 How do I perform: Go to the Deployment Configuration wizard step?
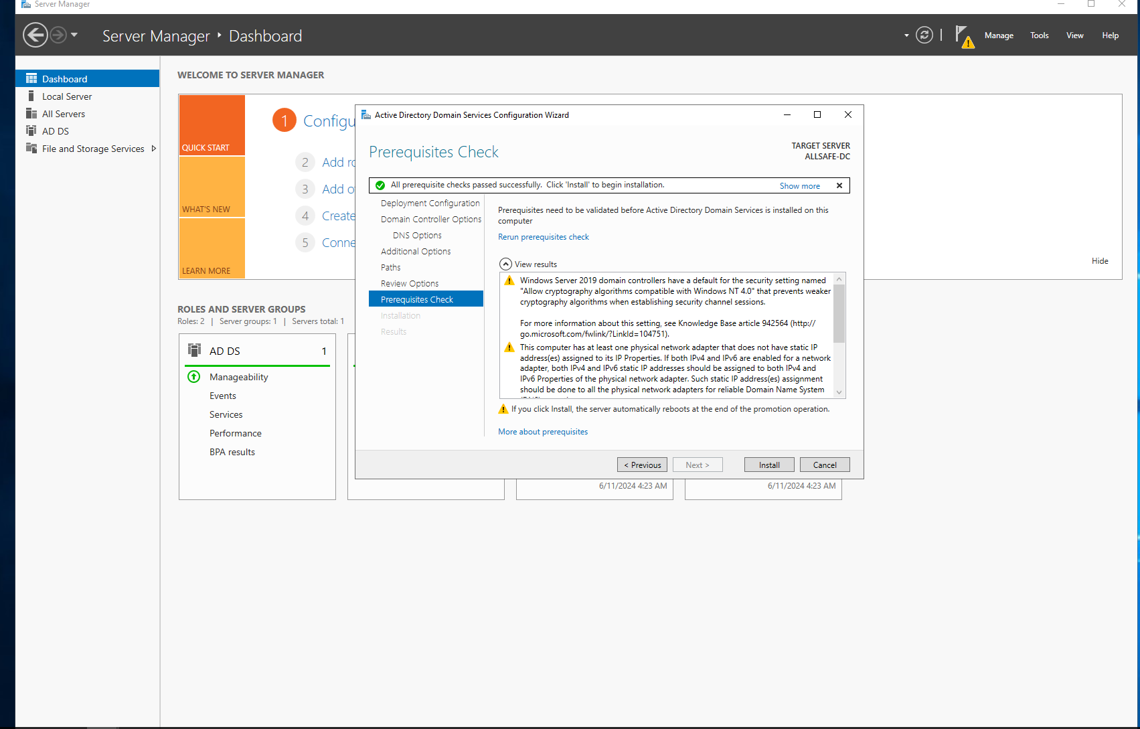click(x=430, y=203)
